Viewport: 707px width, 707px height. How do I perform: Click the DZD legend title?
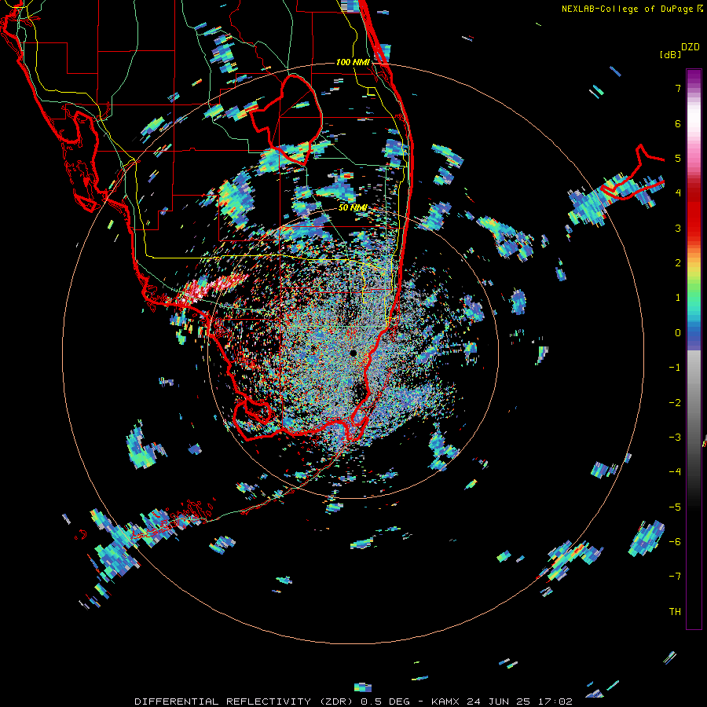point(691,47)
